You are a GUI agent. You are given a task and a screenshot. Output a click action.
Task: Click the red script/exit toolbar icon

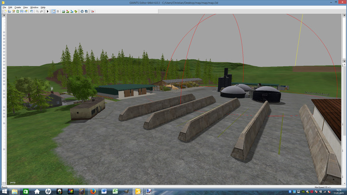pos(92,11)
